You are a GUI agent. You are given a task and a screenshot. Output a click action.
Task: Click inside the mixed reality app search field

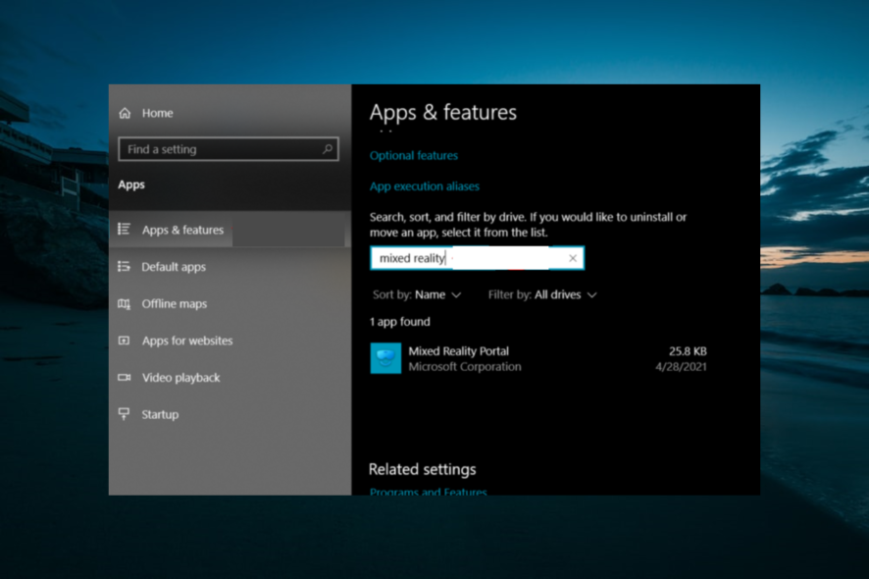[x=478, y=258]
